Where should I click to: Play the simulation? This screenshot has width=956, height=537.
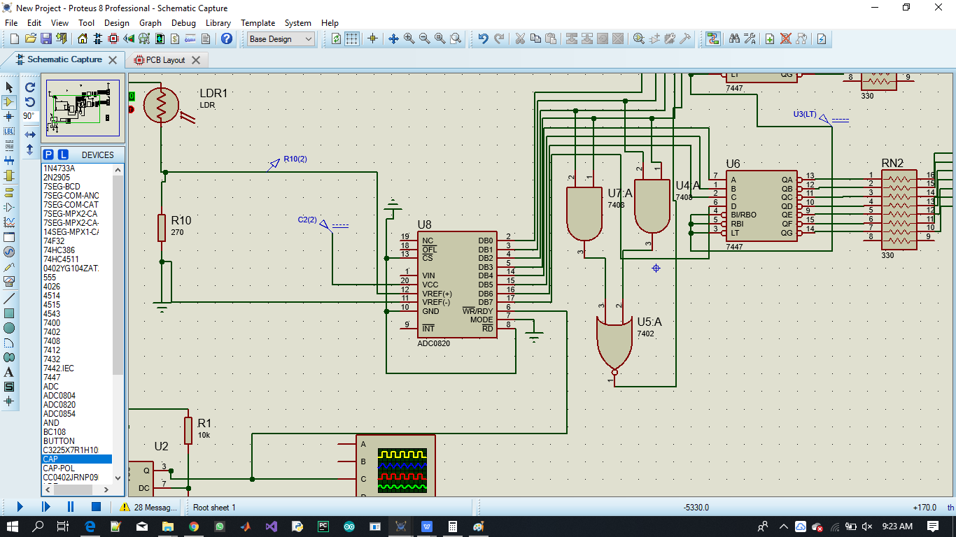tap(20, 507)
